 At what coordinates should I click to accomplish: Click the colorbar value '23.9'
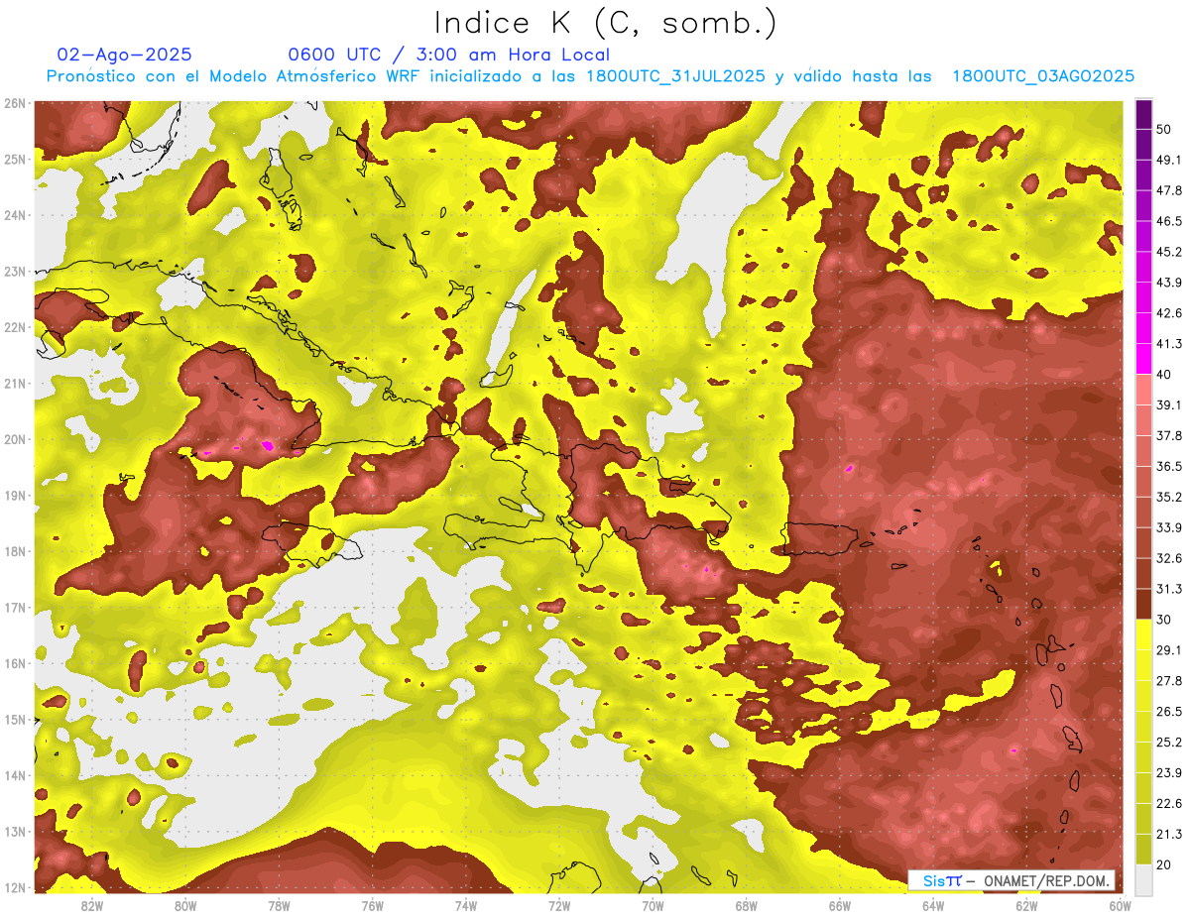[x=1169, y=773]
